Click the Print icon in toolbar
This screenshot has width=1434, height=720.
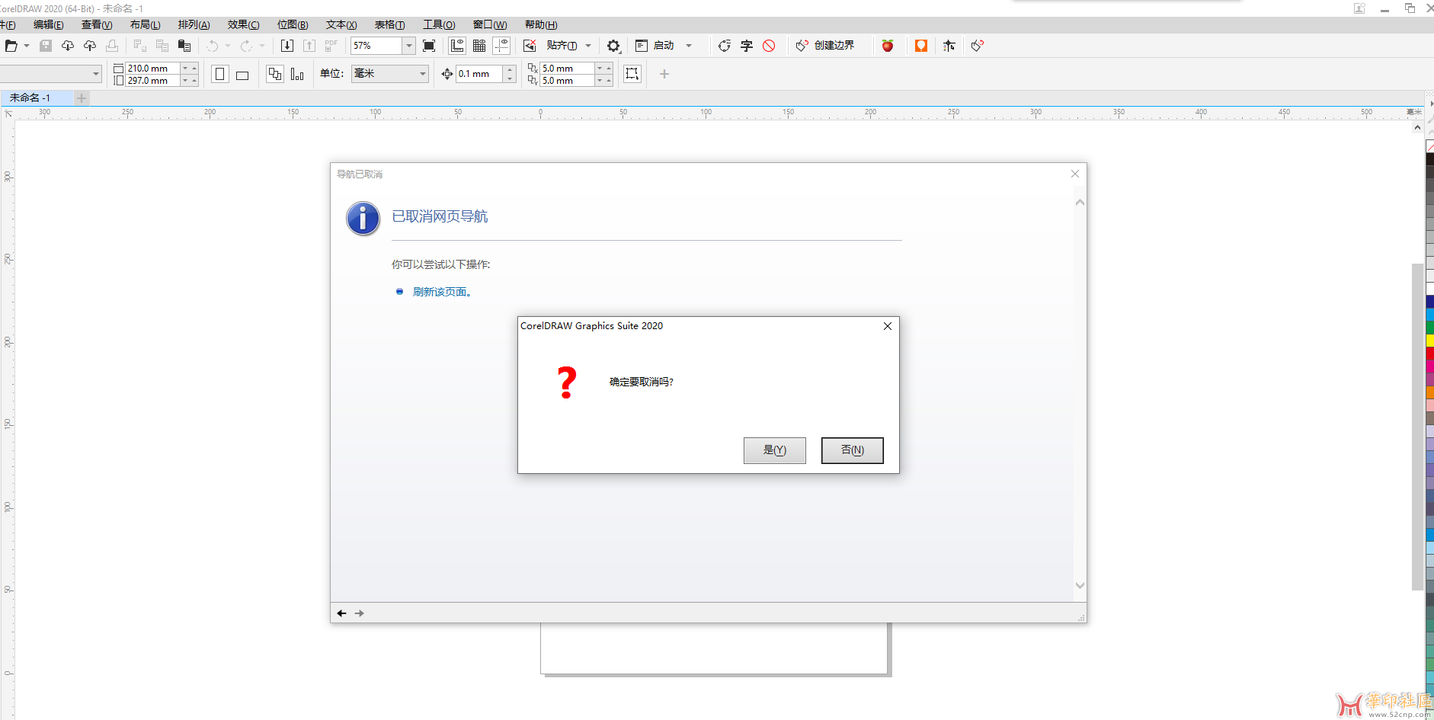[112, 46]
